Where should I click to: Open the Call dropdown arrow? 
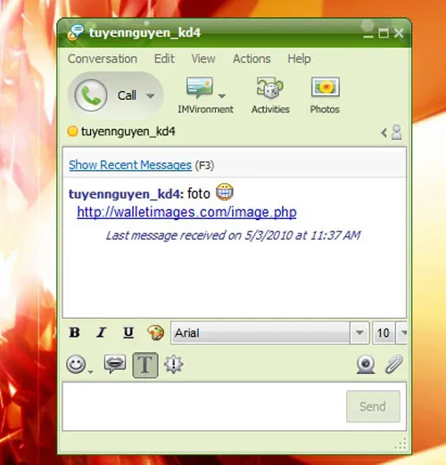point(150,95)
